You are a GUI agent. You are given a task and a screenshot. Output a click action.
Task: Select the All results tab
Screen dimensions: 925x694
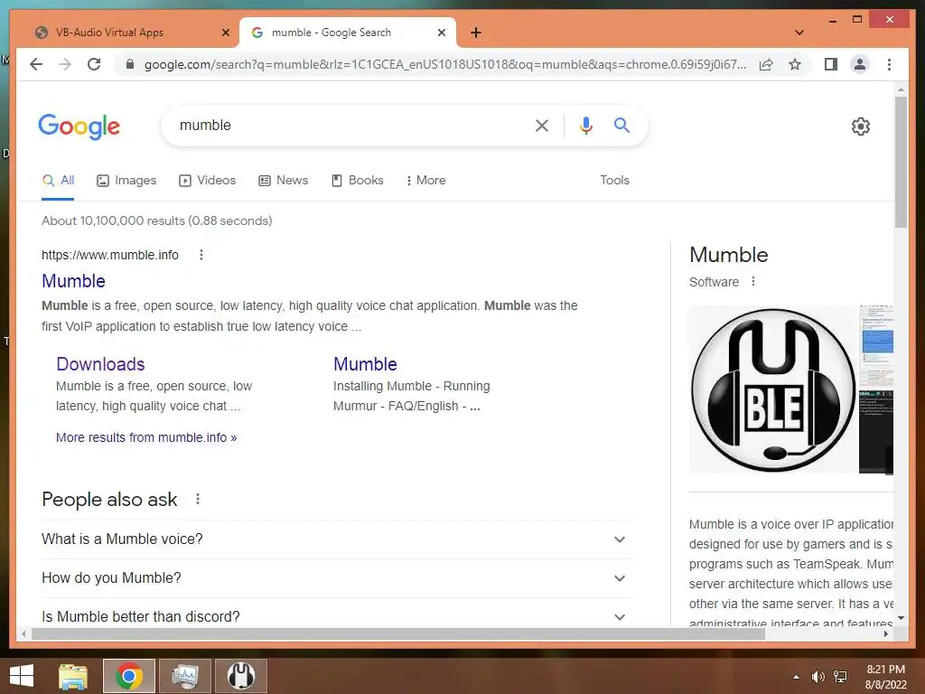click(x=58, y=181)
